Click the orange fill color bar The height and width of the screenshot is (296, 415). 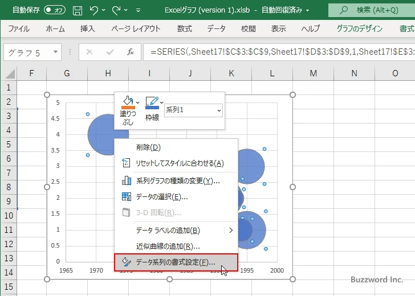click(x=128, y=108)
